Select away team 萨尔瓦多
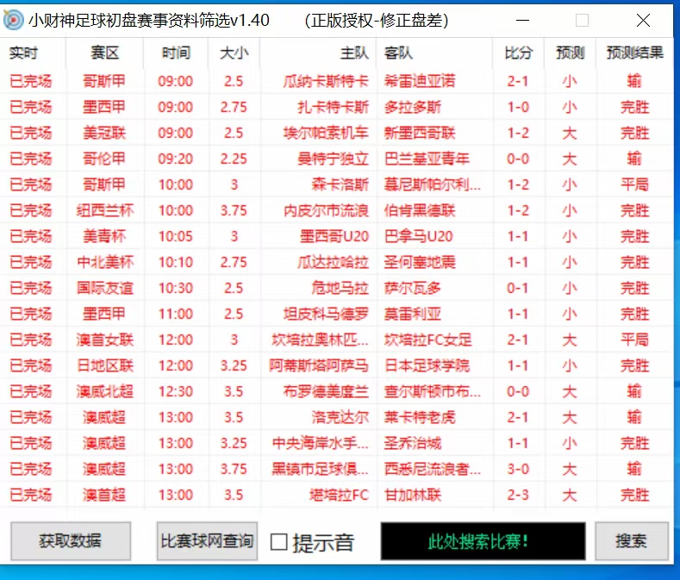The width and height of the screenshot is (680, 580). click(413, 288)
